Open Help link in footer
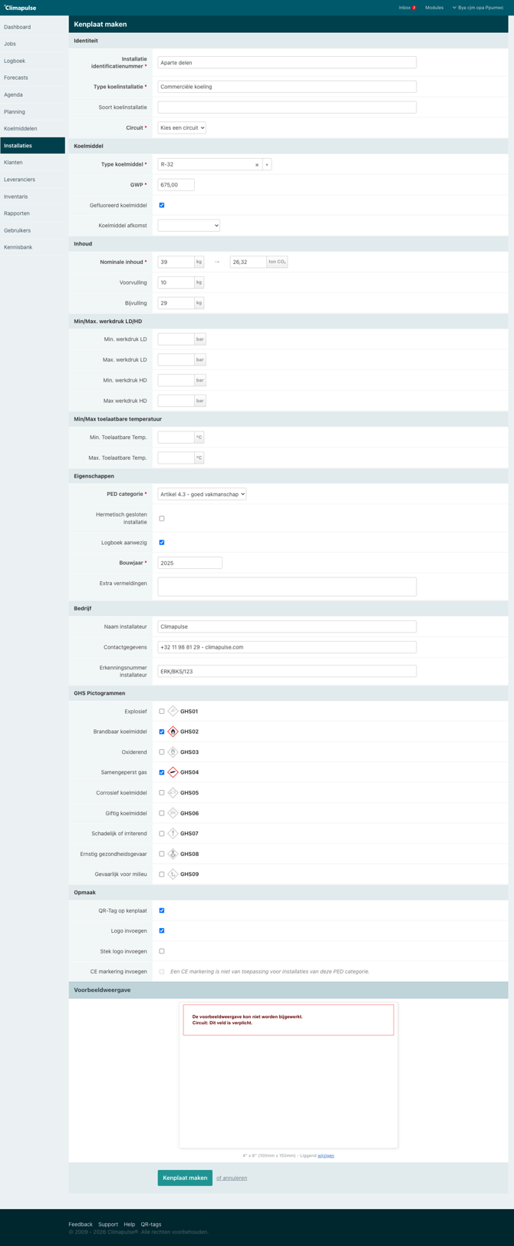This screenshot has width=514, height=1246. 130,1225
